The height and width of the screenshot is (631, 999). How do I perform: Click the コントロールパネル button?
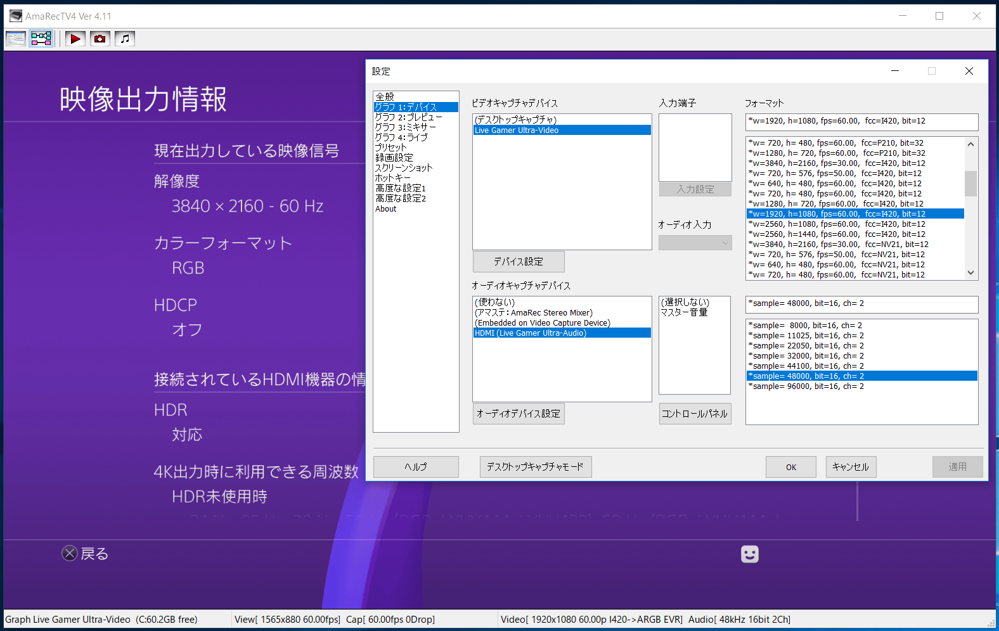point(695,414)
